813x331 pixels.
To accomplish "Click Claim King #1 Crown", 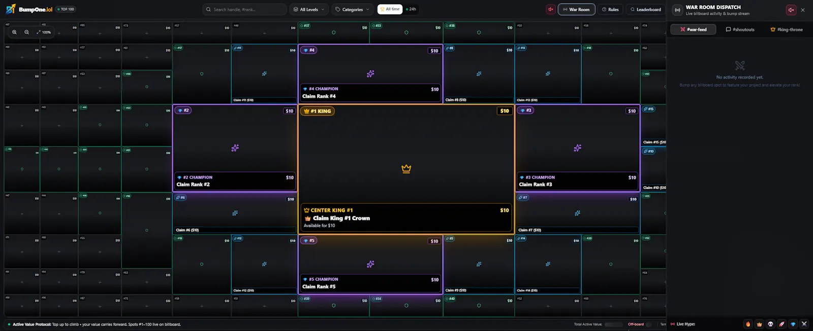I will (x=341, y=218).
